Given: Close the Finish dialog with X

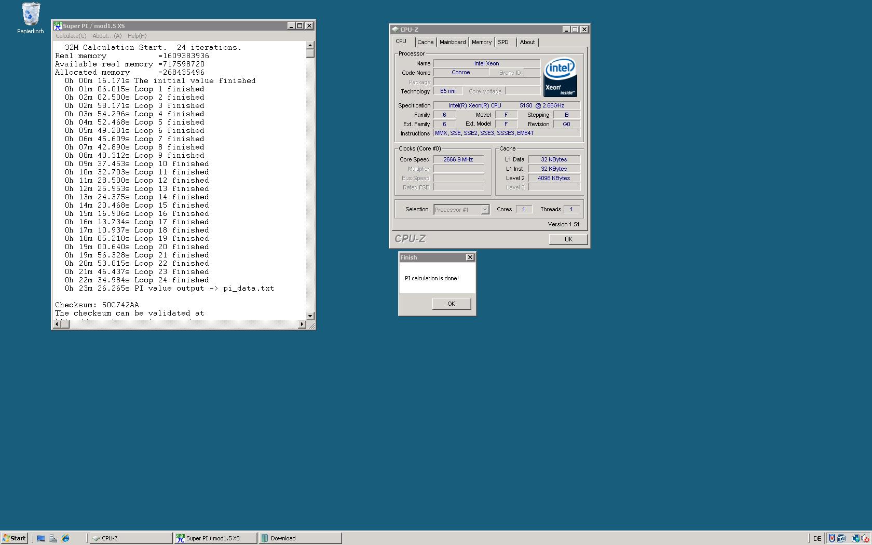Looking at the screenshot, I should point(470,257).
